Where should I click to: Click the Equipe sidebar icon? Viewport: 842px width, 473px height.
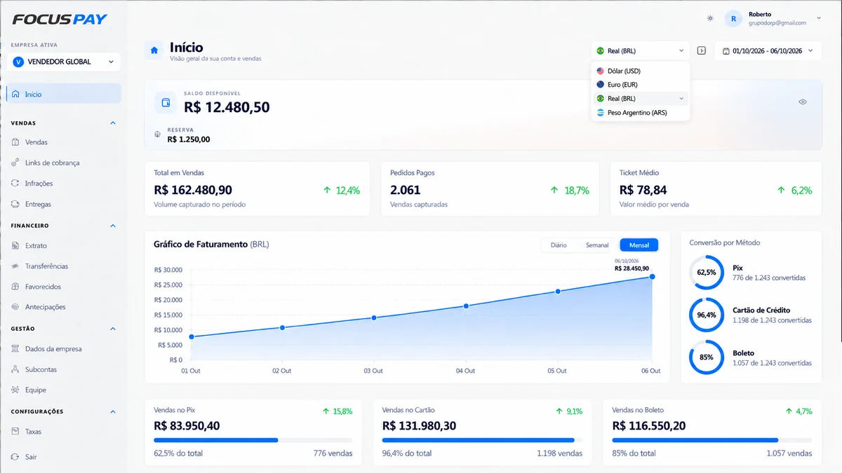(x=15, y=390)
